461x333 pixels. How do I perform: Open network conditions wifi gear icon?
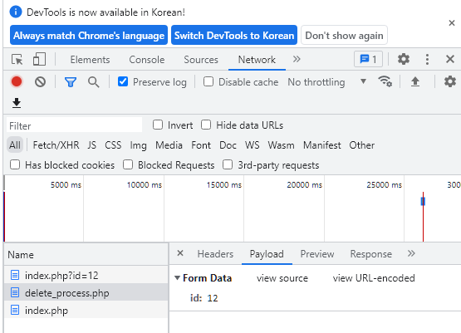coord(385,81)
